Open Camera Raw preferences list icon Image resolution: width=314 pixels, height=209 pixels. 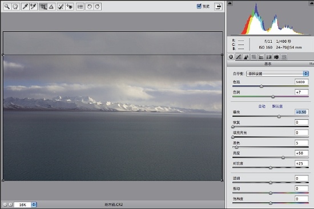[x=80, y=7]
